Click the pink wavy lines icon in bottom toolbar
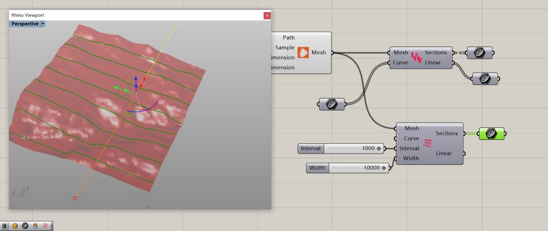Image resolution: width=548 pixels, height=231 pixels. [46, 226]
